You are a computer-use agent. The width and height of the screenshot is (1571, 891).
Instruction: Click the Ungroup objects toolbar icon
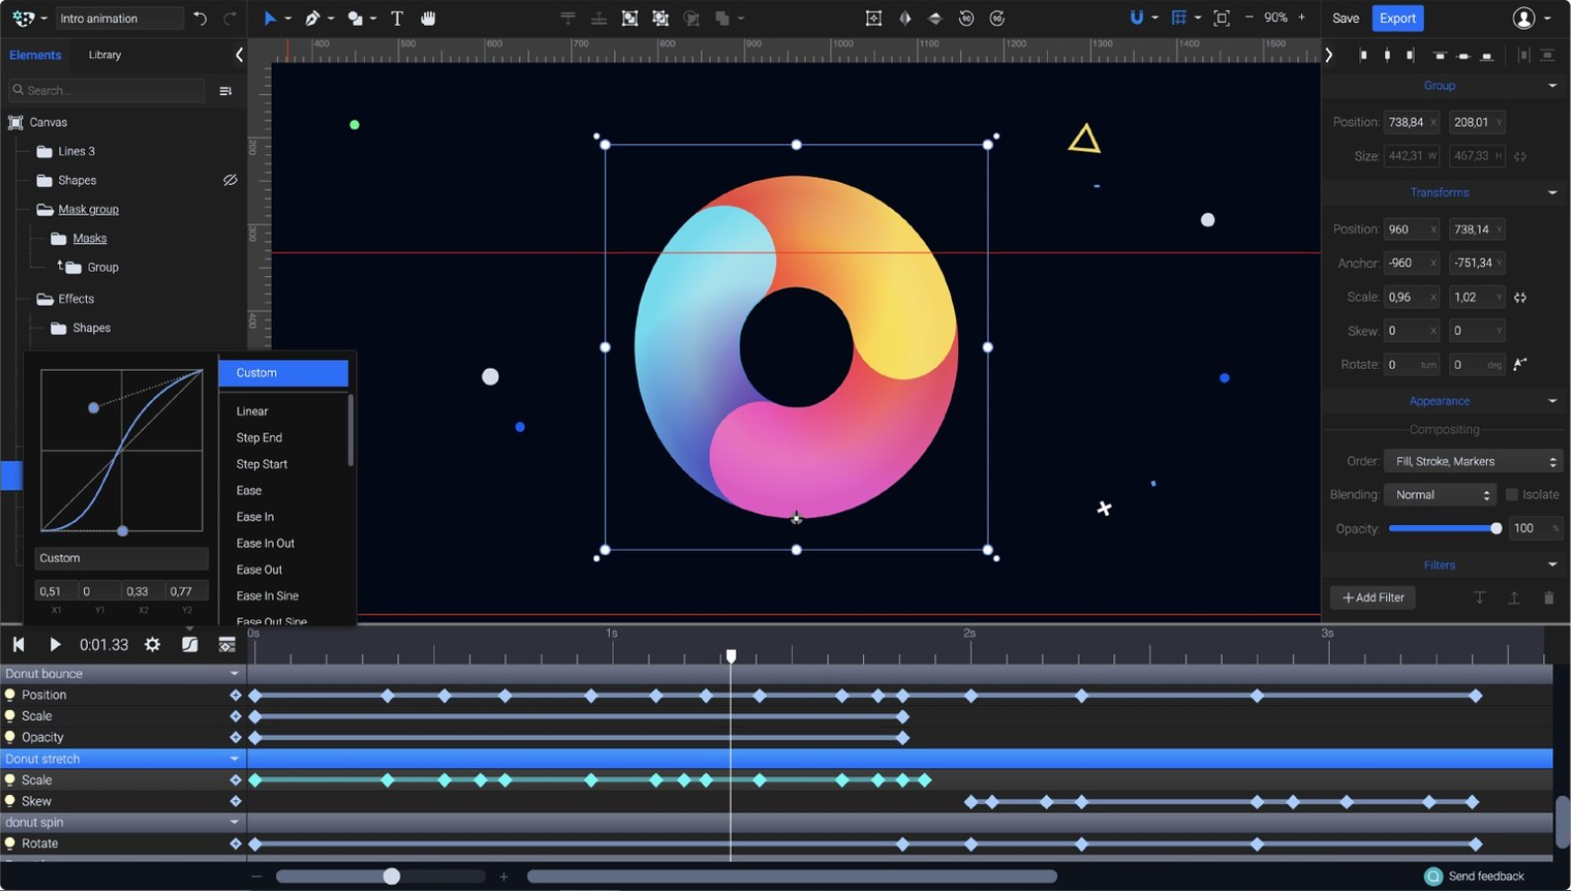tap(660, 18)
